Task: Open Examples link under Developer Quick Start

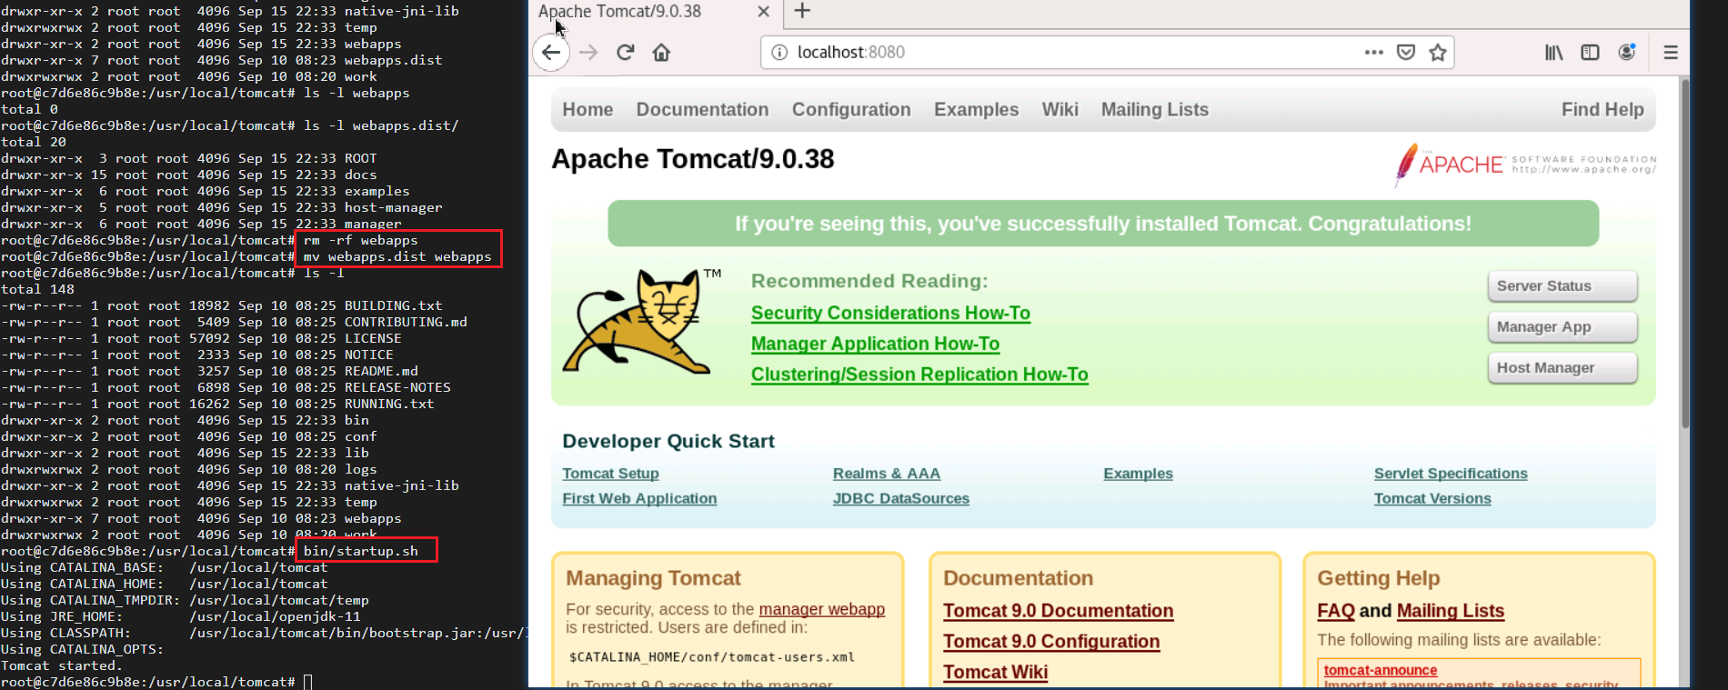Action: 1138,474
